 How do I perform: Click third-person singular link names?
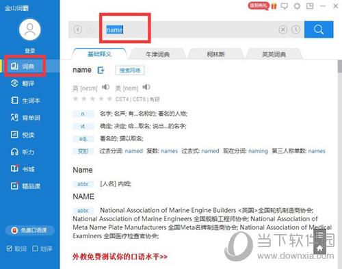point(317,151)
